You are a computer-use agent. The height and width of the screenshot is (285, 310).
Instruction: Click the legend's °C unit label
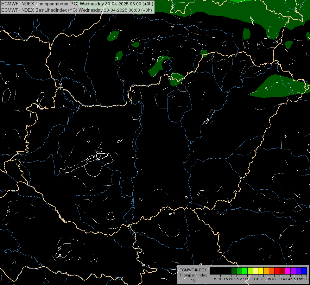(193, 280)
